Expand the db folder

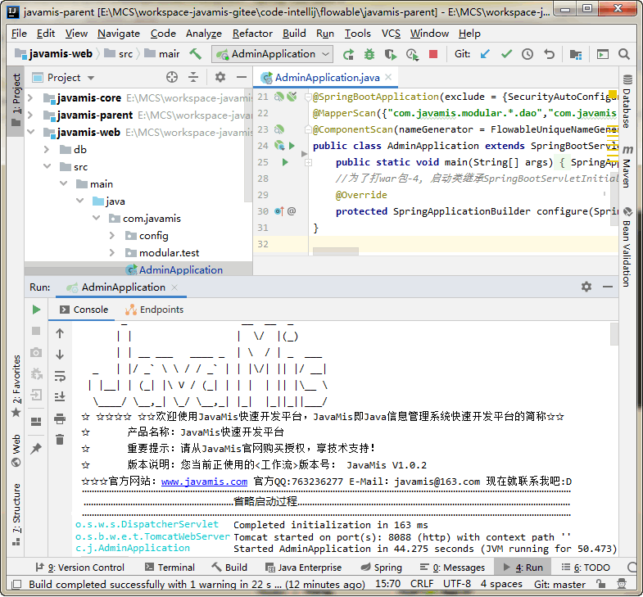(47, 150)
